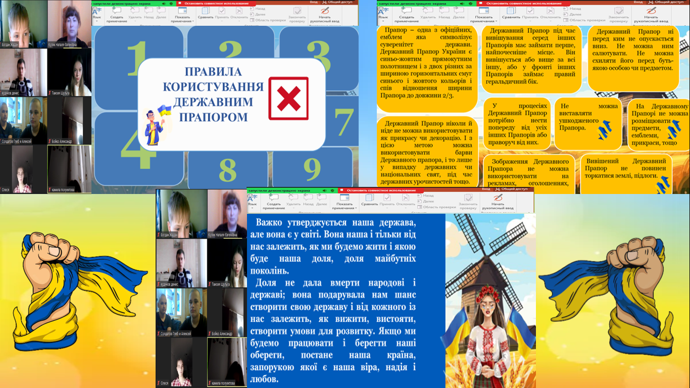This screenshot has height=388, width=690.
Task: Click Область проверки above the flag rules cards
Action: tap(584, 20)
